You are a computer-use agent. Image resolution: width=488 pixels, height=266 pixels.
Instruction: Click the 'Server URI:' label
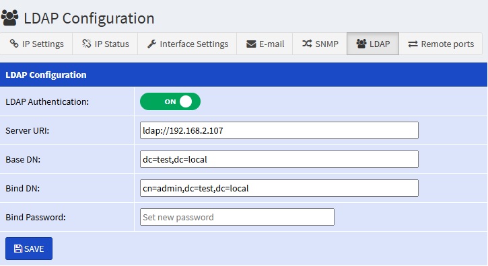(27, 131)
